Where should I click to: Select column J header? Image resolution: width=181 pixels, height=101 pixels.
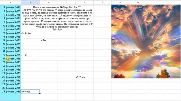(x=173, y=3)
